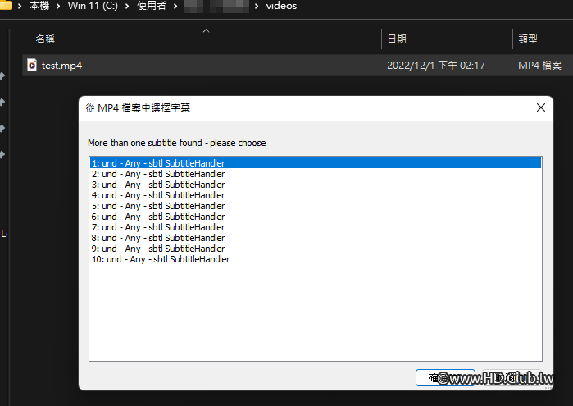Select subtitle track 10 in the list
This screenshot has width=573, height=406.
[x=316, y=259]
